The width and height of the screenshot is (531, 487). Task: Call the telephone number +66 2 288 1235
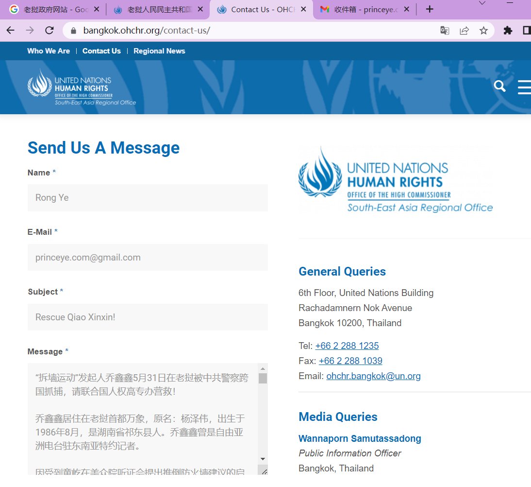tap(347, 346)
